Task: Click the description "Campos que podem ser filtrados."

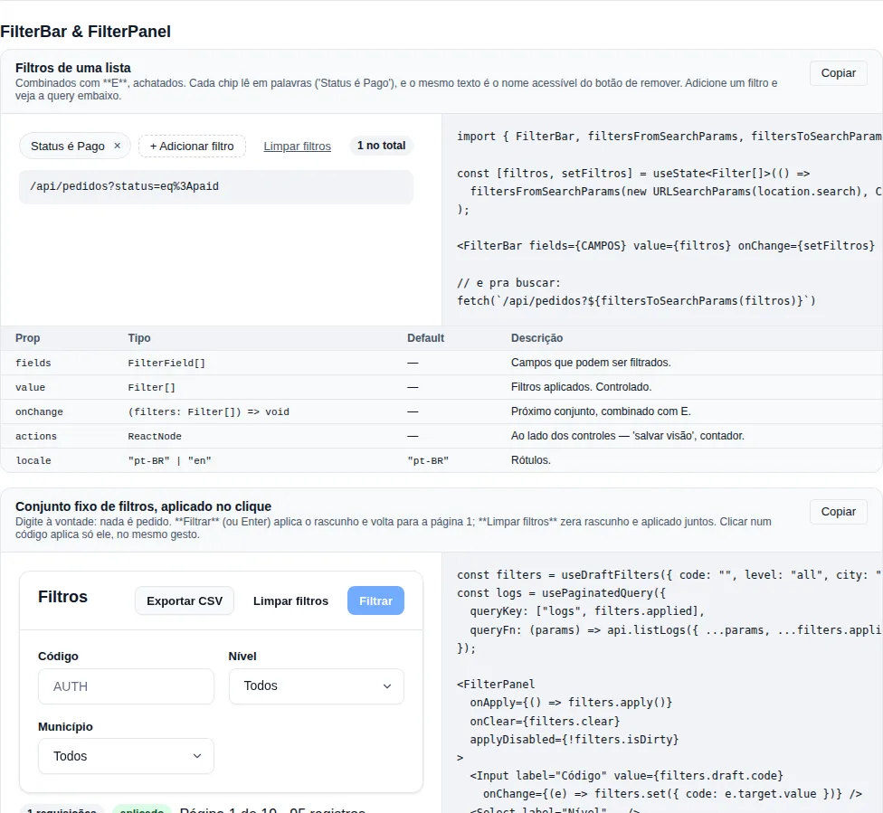Action: pyautogui.click(x=591, y=363)
